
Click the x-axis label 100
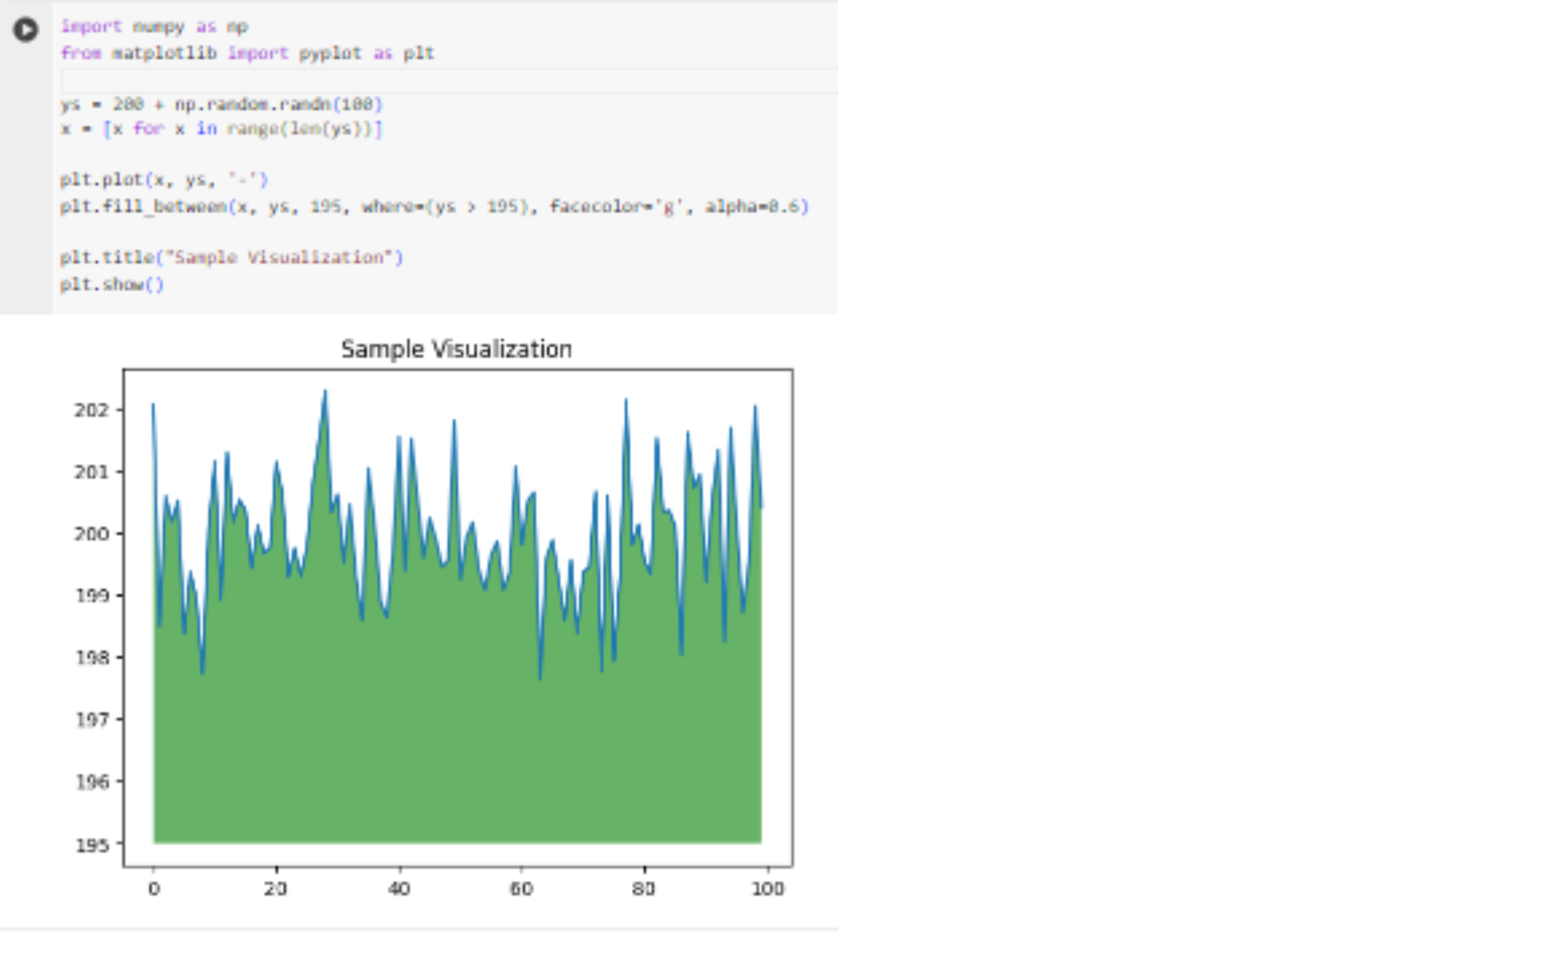coord(767,889)
